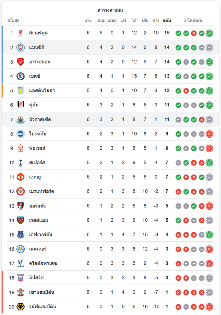Select the ฟูแล่ม team name
221x315 pixels.
34,105
